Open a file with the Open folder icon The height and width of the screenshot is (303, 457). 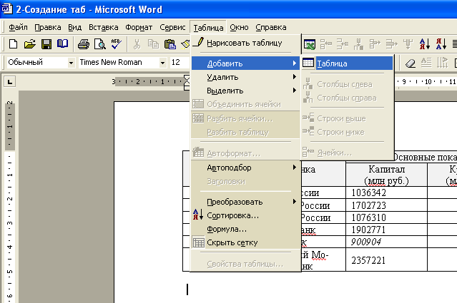29,44
